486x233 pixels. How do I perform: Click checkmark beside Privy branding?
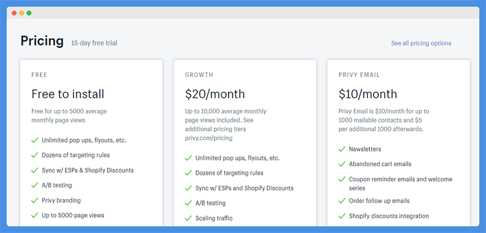click(35, 200)
